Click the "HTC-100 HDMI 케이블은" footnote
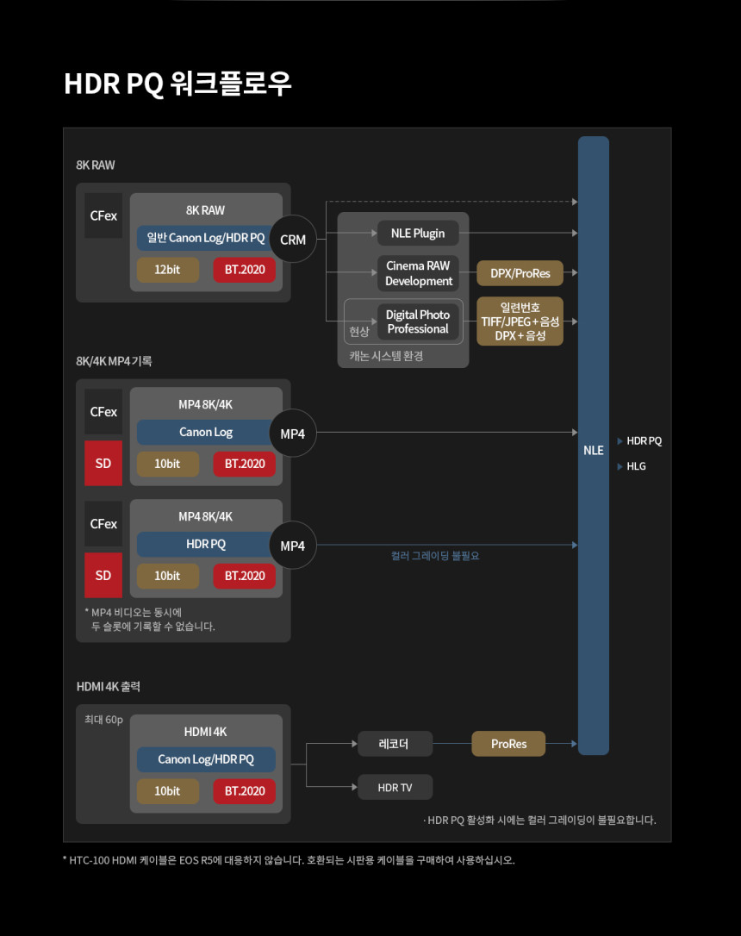This screenshot has width=741, height=936. point(289,860)
